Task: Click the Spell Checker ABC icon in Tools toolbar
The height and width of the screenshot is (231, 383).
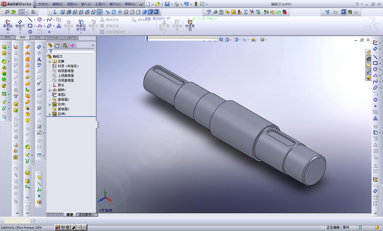Action: click(209, 12)
